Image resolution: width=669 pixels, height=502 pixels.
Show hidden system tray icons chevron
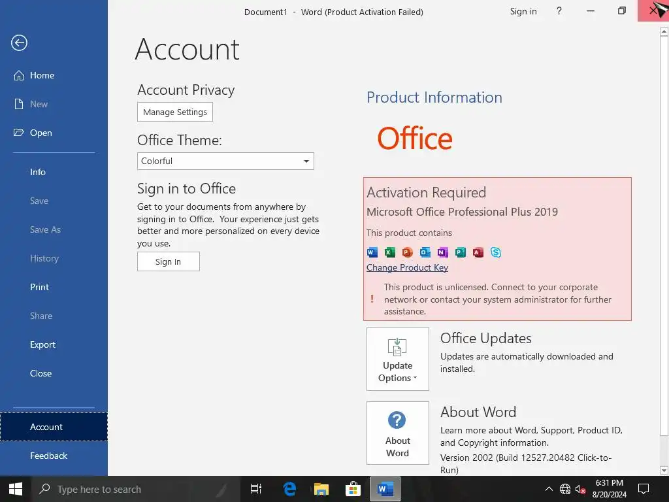click(549, 489)
